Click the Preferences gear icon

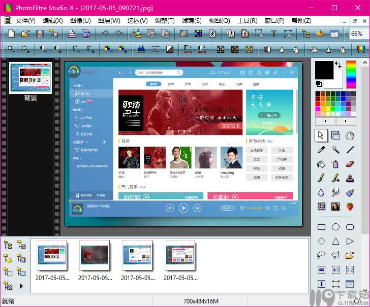click(x=320, y=33)
